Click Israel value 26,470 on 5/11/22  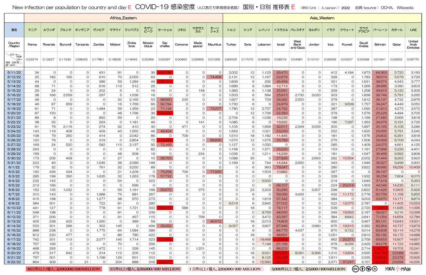[x=281, y=72]
